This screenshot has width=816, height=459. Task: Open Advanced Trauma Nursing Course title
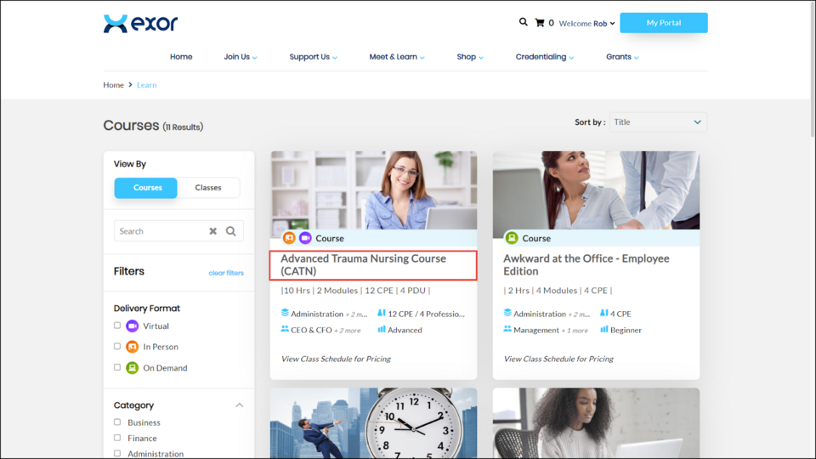pos(363,264)
